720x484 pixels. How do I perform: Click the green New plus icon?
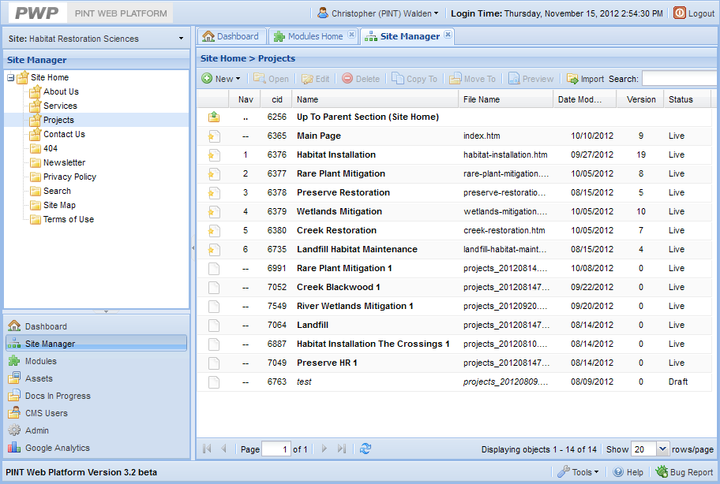(x=207, y=78)
